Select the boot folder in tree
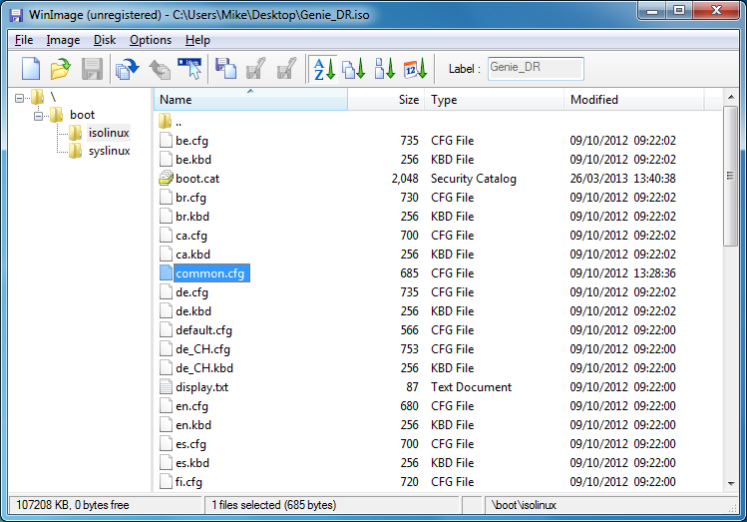This screenshot has height=522, width=747. [82, 115]
